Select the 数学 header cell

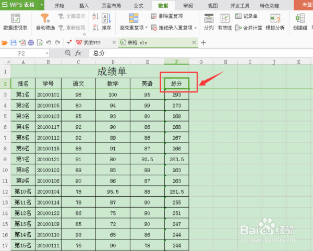(113, 83)
